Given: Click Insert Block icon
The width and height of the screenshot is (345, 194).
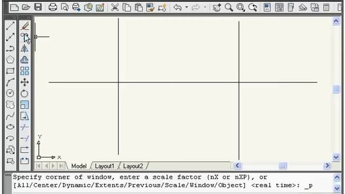Looking at the screenshot, I should point(10,150).
